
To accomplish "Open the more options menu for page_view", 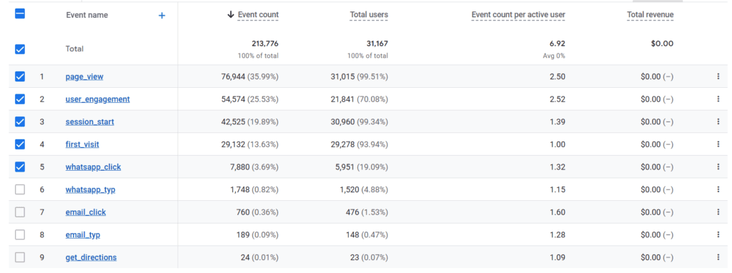I will (x=718, y=76).
